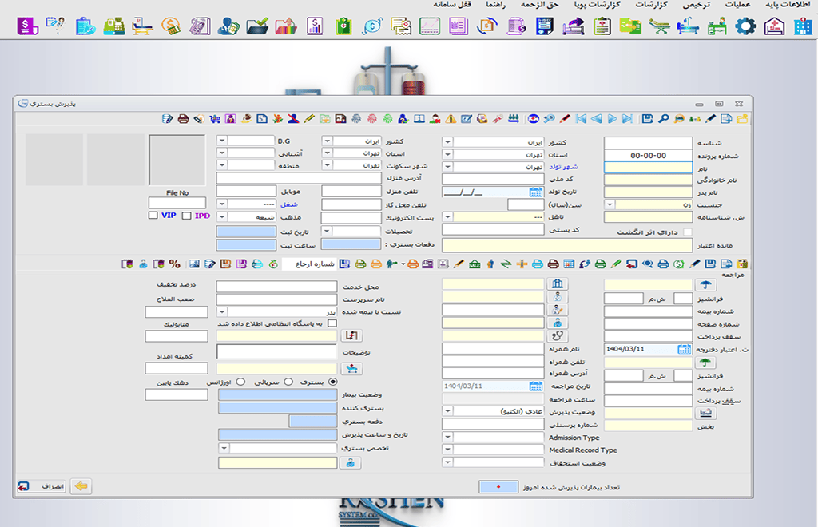Viewport: 818px width, 527px height.
Task: Expand the جنسیت dropdown
Action: point(610,205)
